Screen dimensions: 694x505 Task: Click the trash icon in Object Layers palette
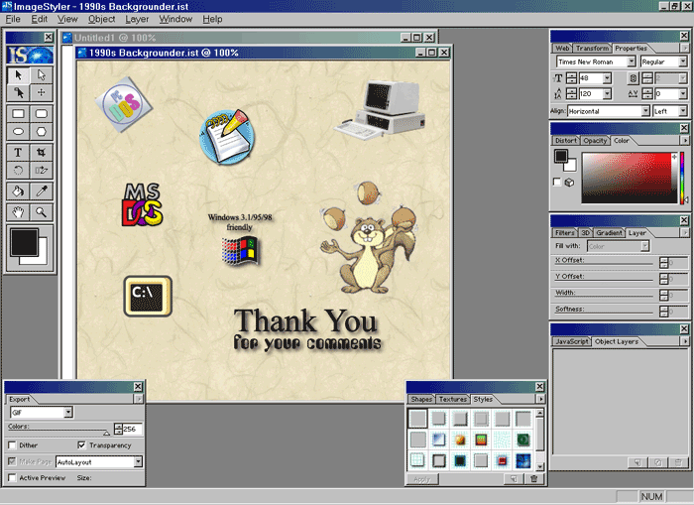678,463
